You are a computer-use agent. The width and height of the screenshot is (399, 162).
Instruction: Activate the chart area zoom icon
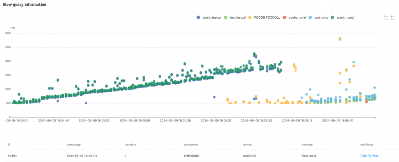coord(386,18)
